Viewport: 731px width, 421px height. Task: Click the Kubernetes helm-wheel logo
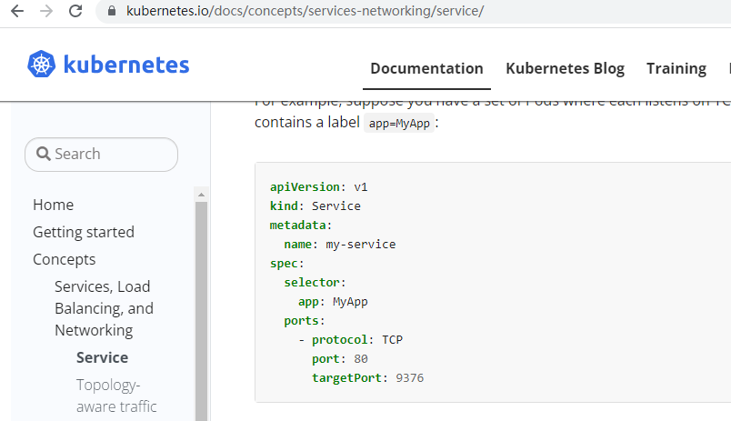click(42, 65)
